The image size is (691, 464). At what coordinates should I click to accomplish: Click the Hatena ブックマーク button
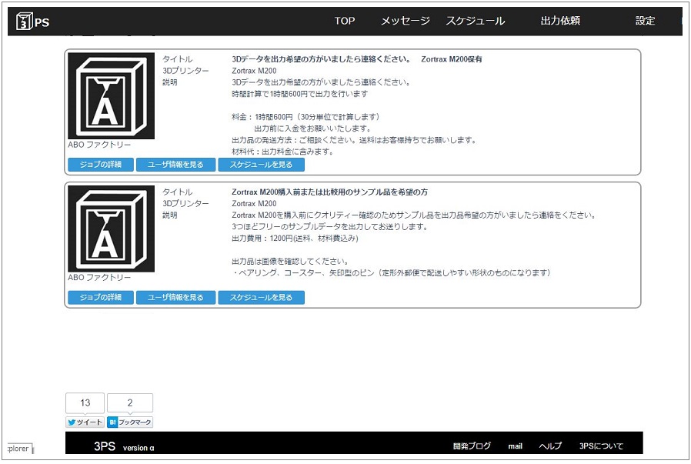coord(129,422)
